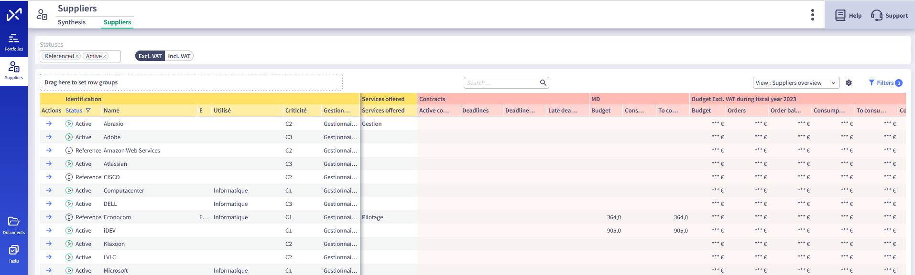915x275 pixels.
Task: Click the Active contracts column header
Action: tap(439, 110)
